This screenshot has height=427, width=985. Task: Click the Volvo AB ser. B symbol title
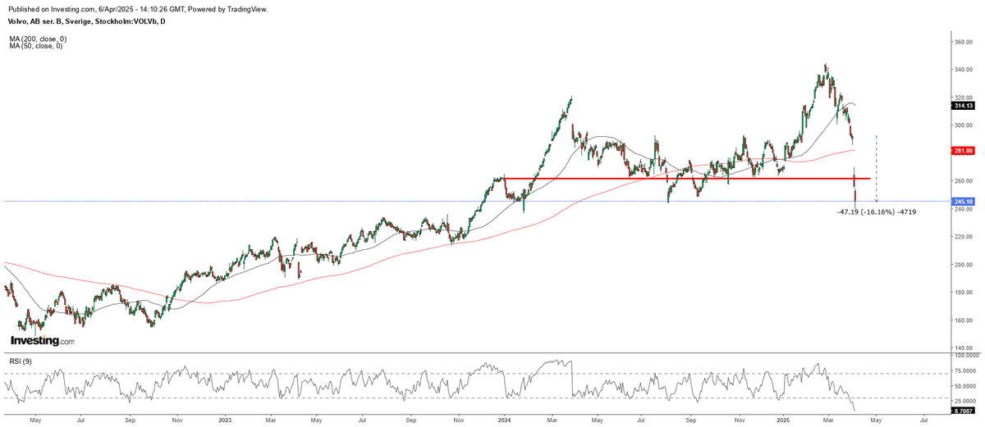(x=86, y=23)
